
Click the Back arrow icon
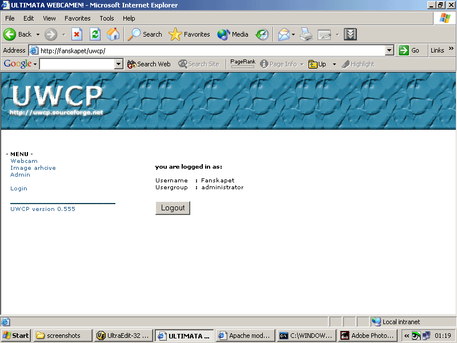[x=10, y=34]
